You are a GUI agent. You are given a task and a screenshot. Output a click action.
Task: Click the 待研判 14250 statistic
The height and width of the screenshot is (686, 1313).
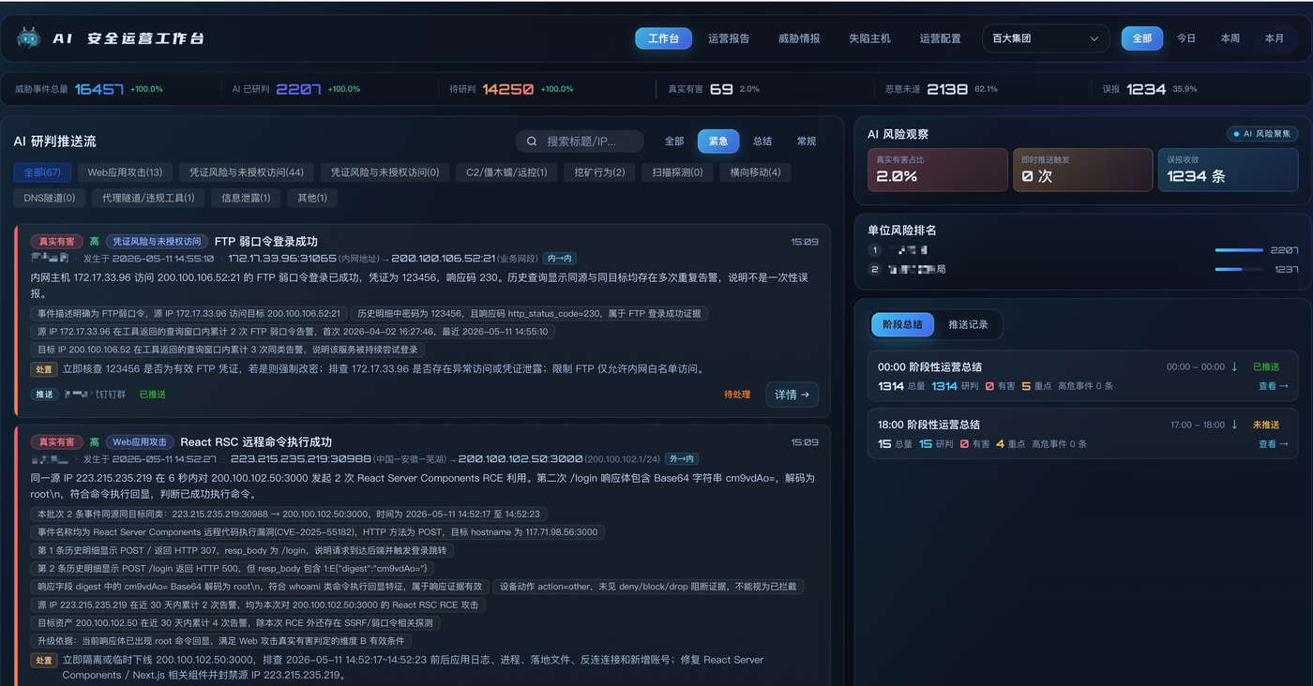[x=510, y=89]
